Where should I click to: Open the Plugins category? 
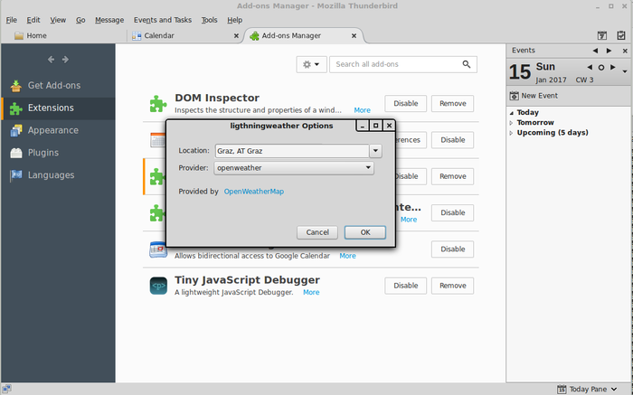click(x=58, y=153)
